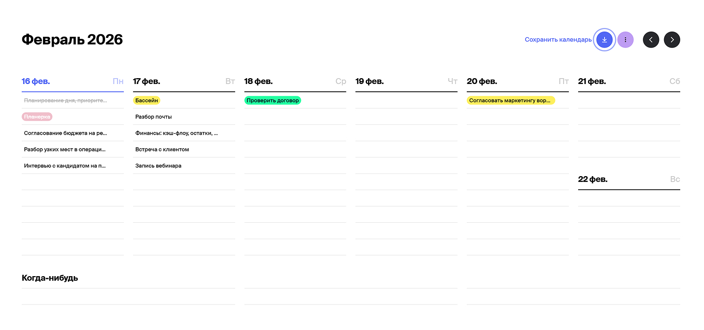Open the three-dot more options menu

625,40
